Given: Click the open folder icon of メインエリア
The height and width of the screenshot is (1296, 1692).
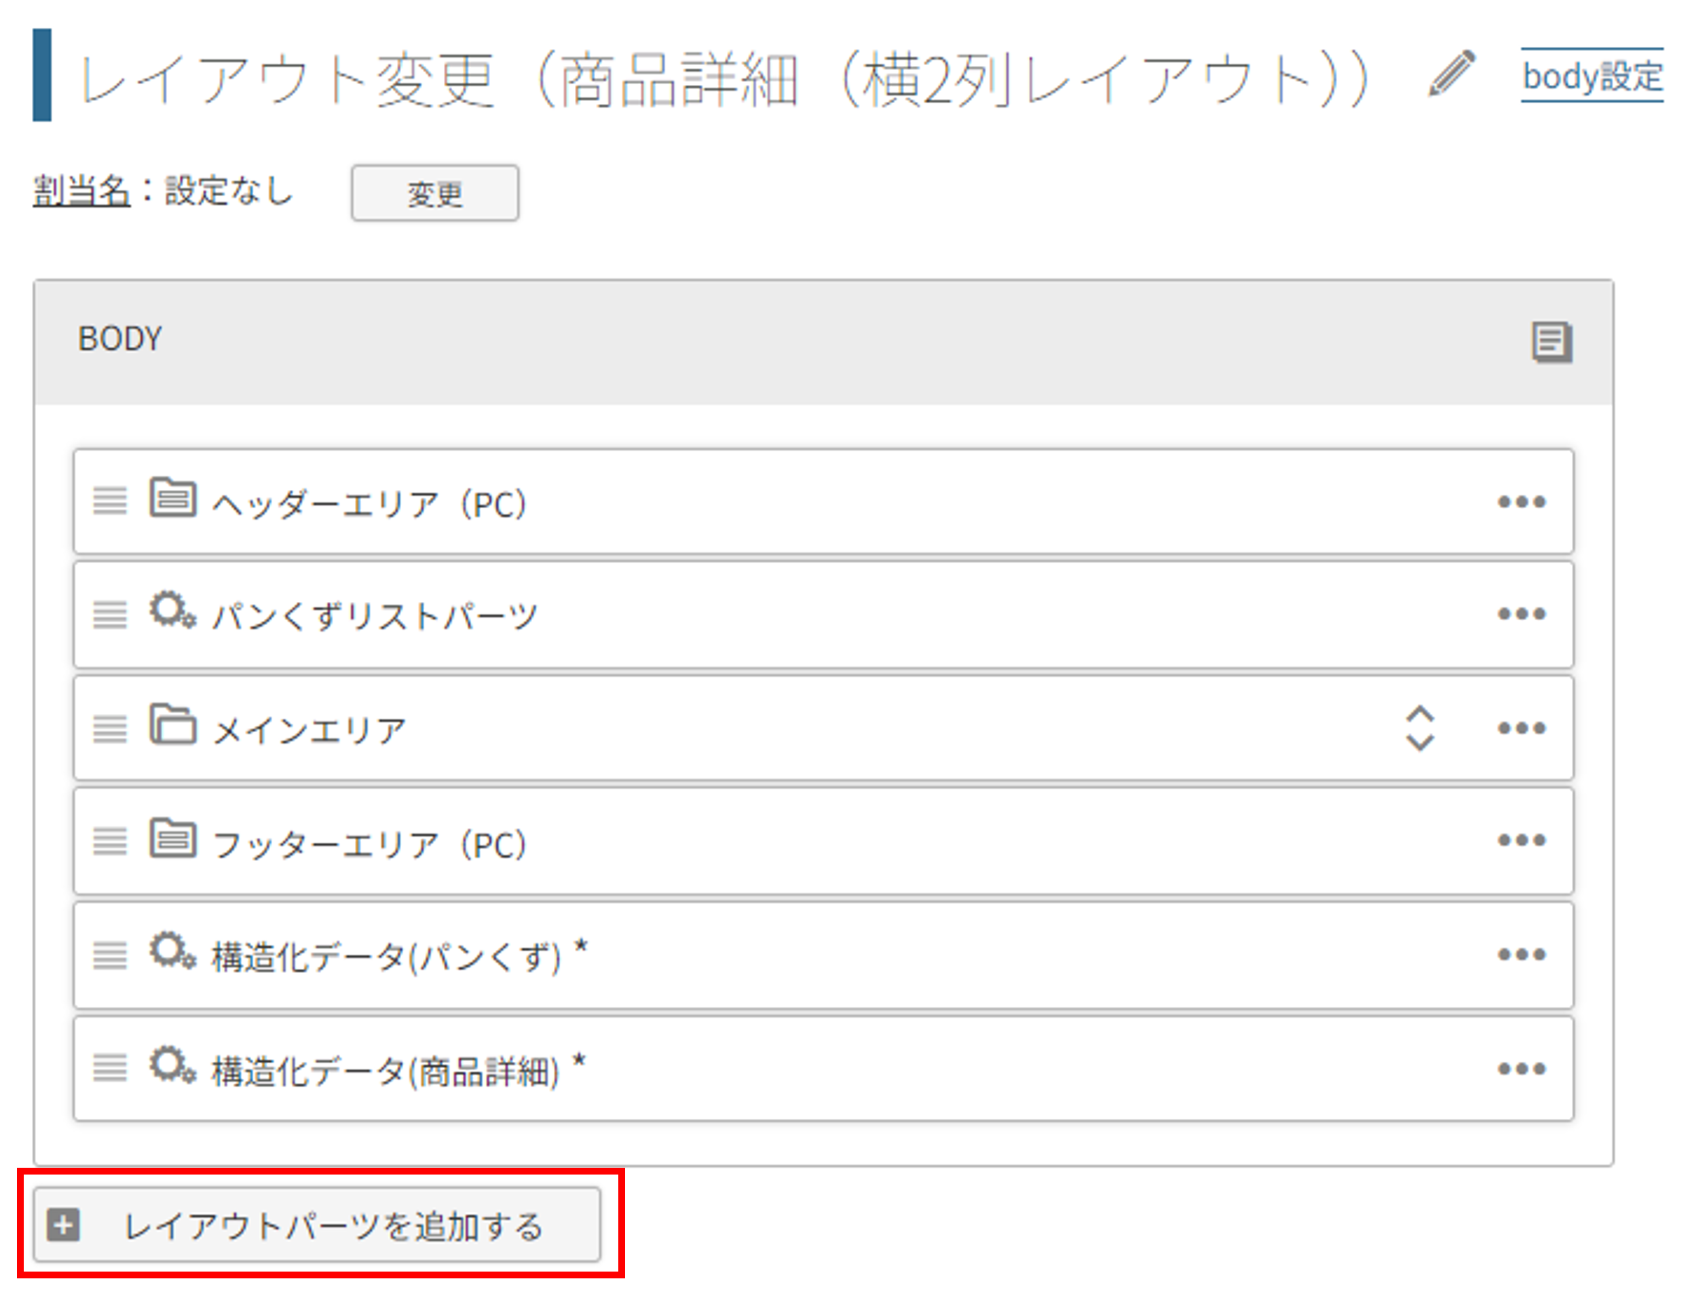Looking at the screenshot, I should (x=173, y=725).
